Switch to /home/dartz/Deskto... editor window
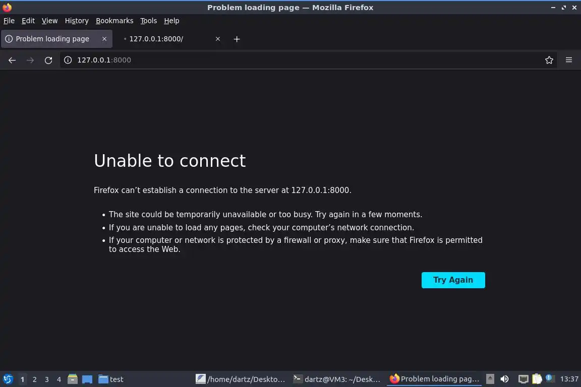The width and height of the screenshot is (581, 387). click(x=241, y=379)
